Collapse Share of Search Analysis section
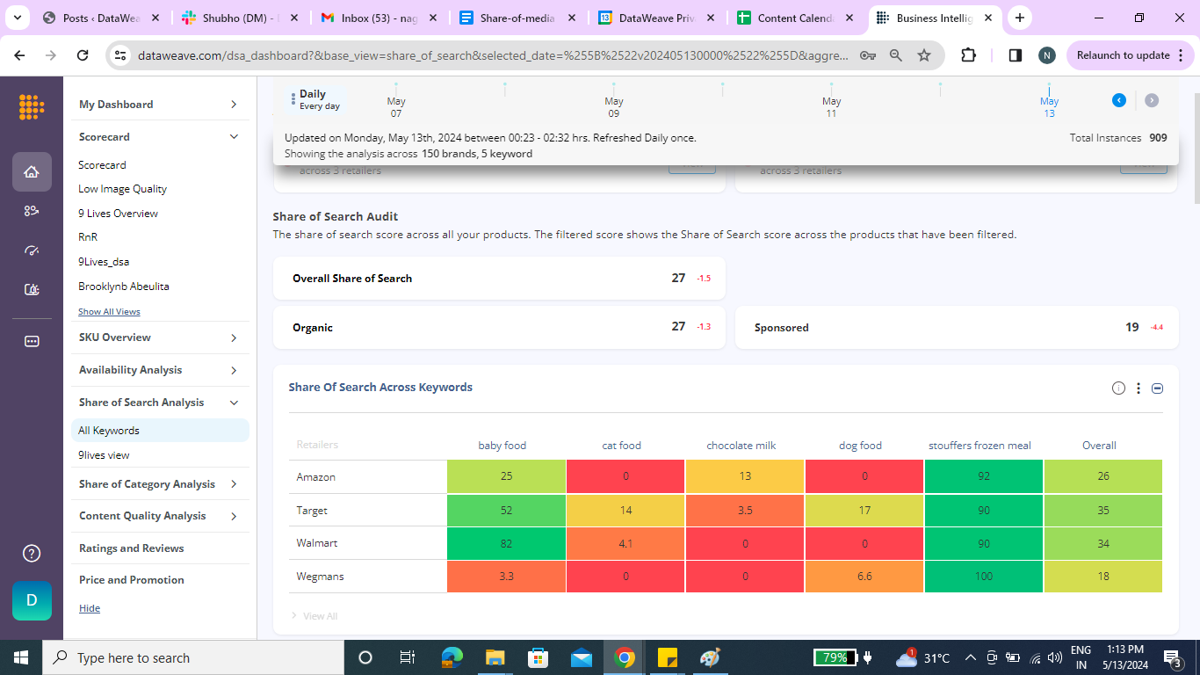 [234, 403]
